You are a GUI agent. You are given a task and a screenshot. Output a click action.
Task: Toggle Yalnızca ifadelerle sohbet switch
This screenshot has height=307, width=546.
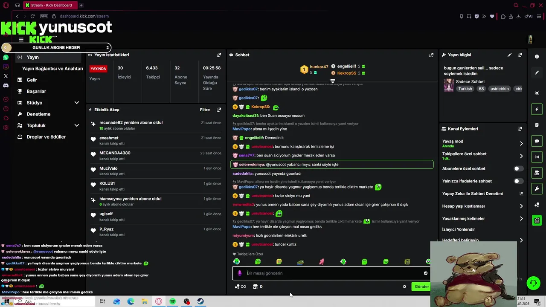coord(518,181)
